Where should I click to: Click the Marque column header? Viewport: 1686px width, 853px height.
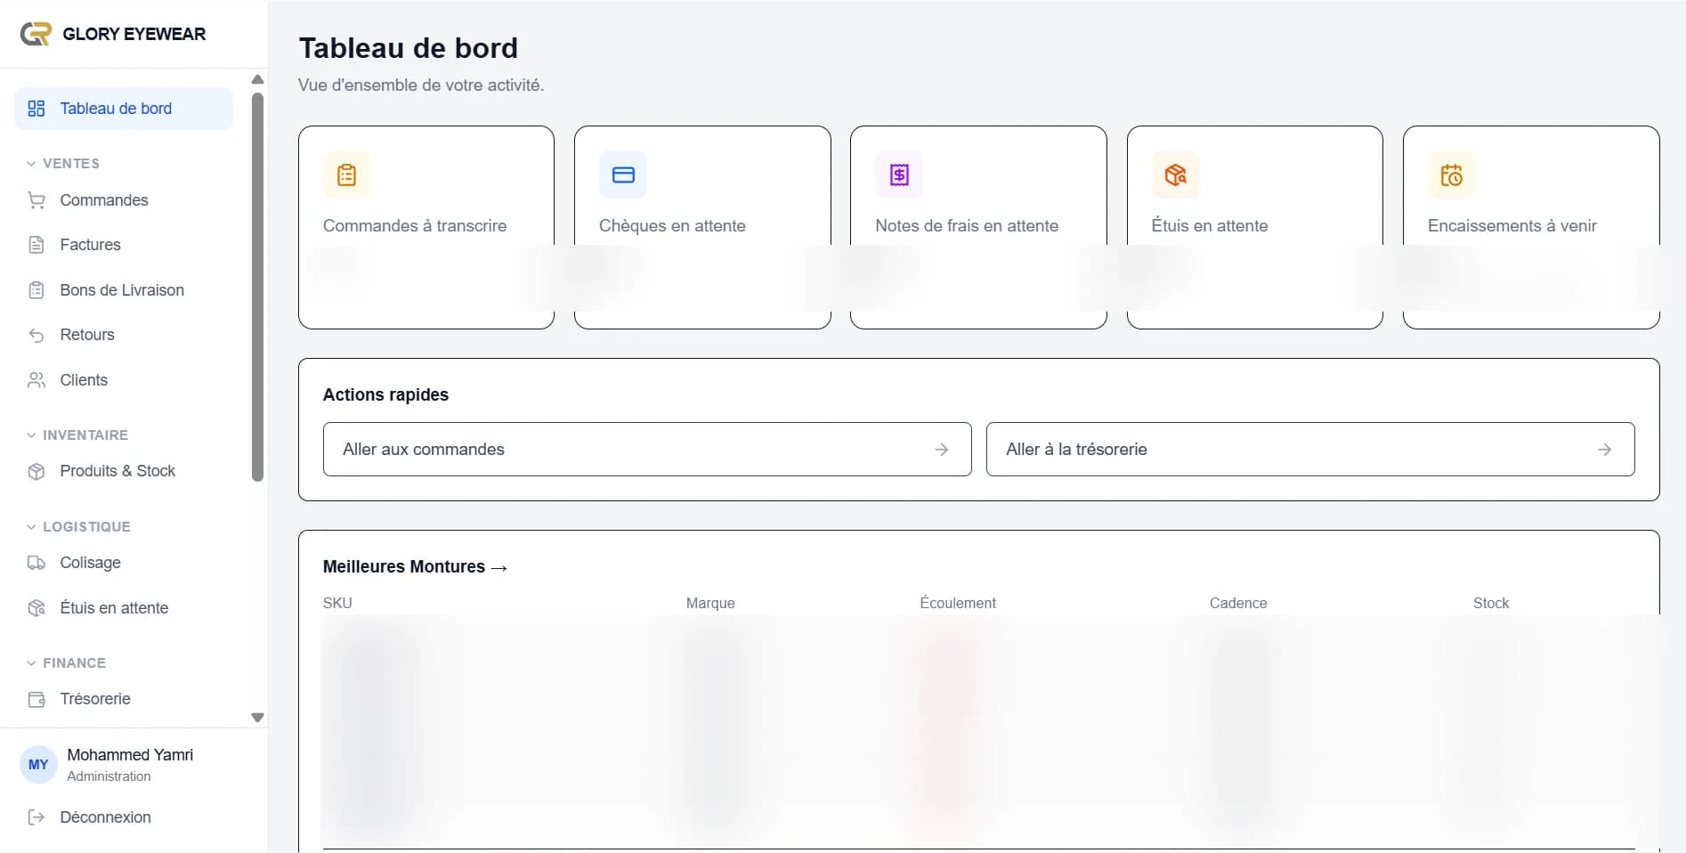point(710,604)
